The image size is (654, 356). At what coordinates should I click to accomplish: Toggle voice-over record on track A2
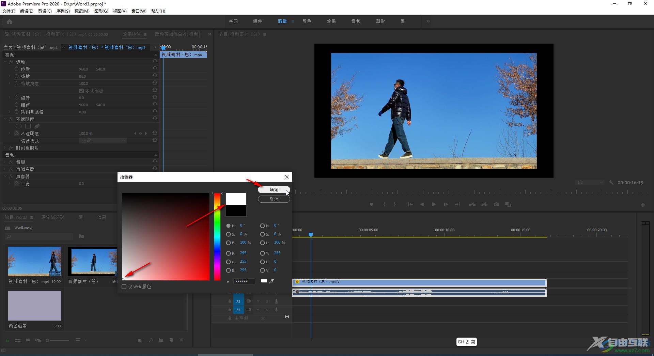pos(276,301)
